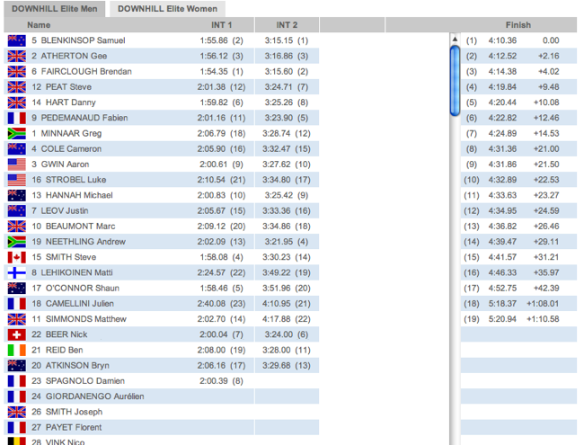Click the US flag next to GWIN Aaron
The height and width of the screenshot is (445, 584).
(16, 165)
